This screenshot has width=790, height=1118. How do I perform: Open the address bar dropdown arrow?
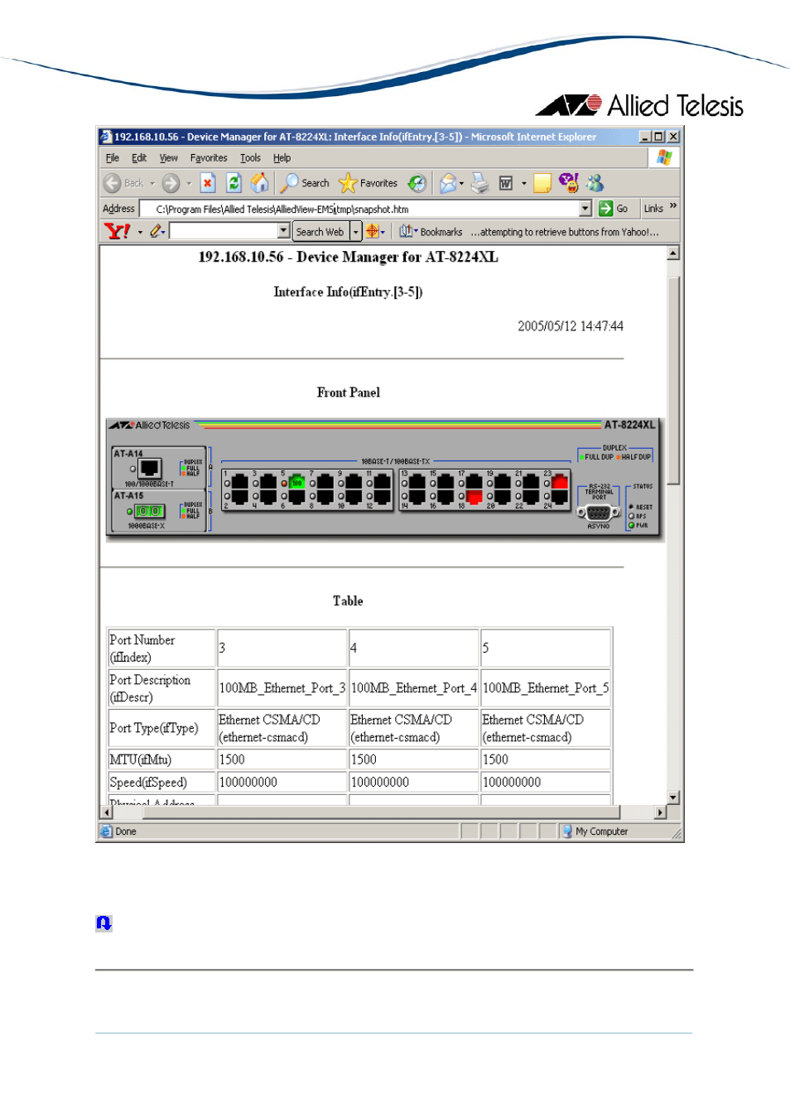coord(585,209)
